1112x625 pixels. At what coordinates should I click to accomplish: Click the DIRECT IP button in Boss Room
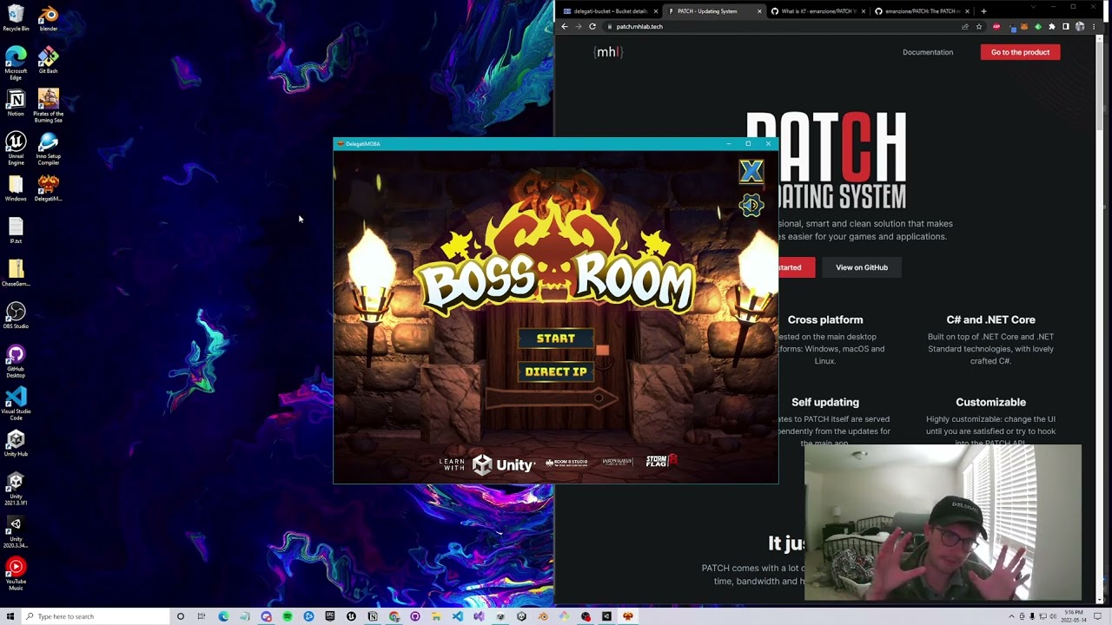coord(556,372)
